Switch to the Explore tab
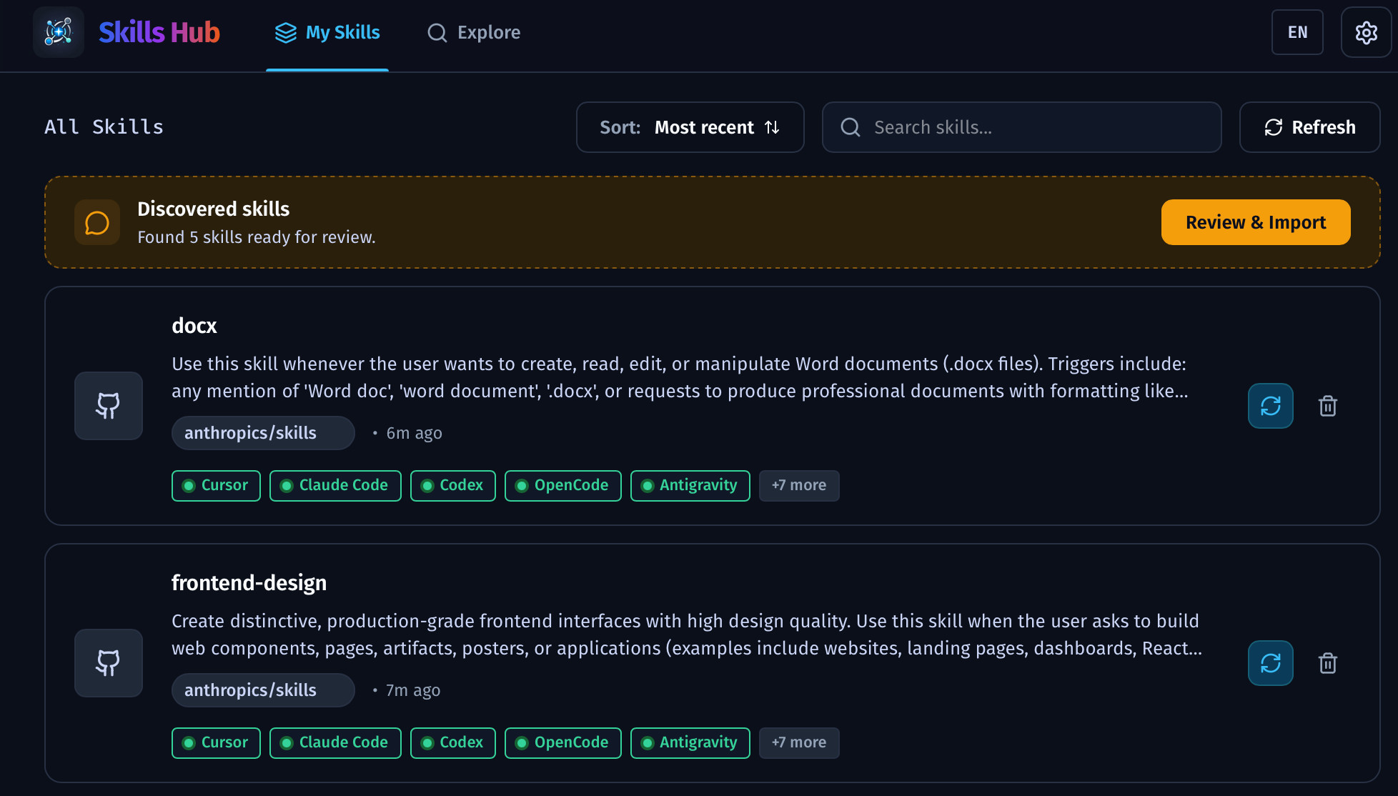Viewport: 1398px width, 796px height. coord(474,33)
